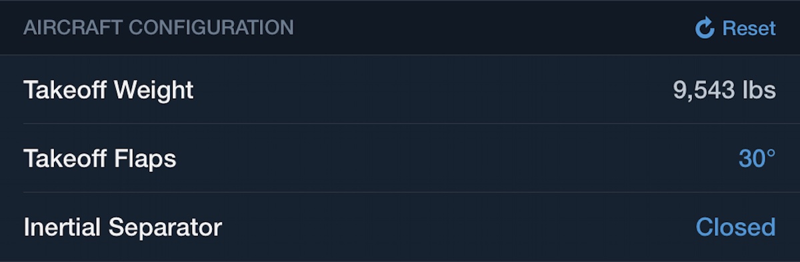Choose the Takeoff Flaps label
The image size is (800, 262).
pos(100,159)
